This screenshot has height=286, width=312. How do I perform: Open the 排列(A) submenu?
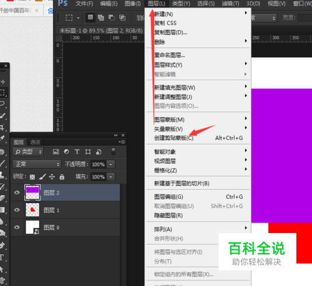point(198,229)
